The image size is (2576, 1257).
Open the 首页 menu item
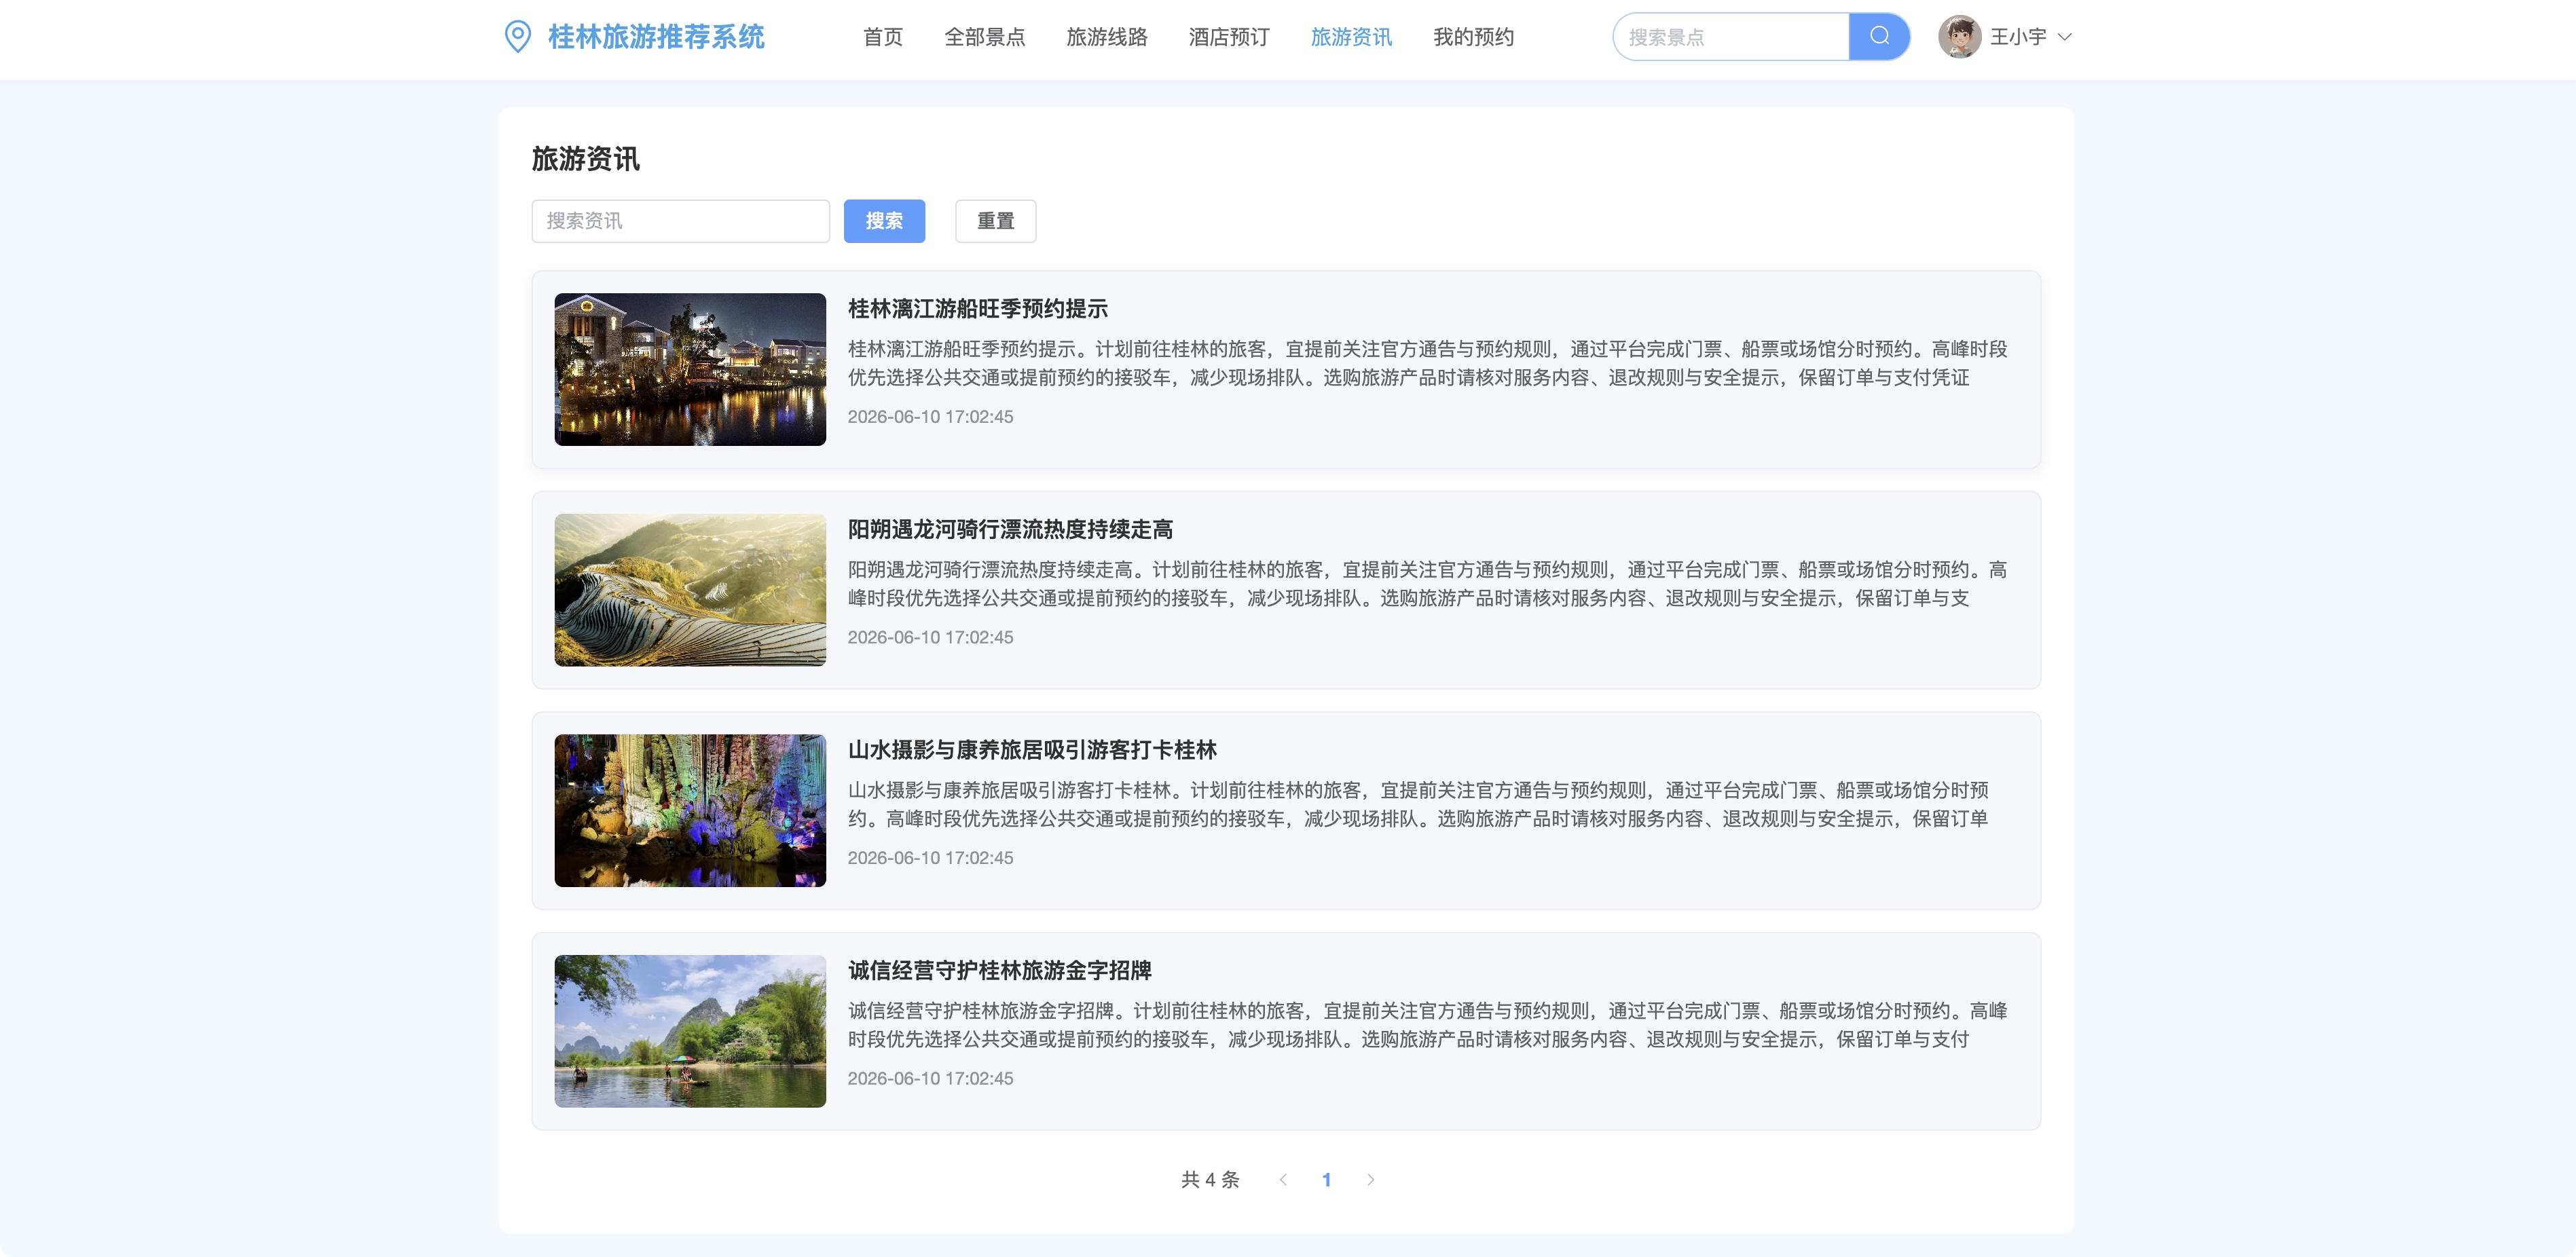point(882,37)
